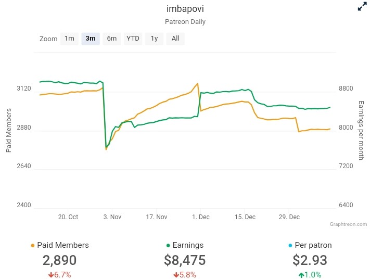Click the red down arrow beside 5.8%
The height and width of the screenshot is (279, 370).
click(x=175, y=275)
